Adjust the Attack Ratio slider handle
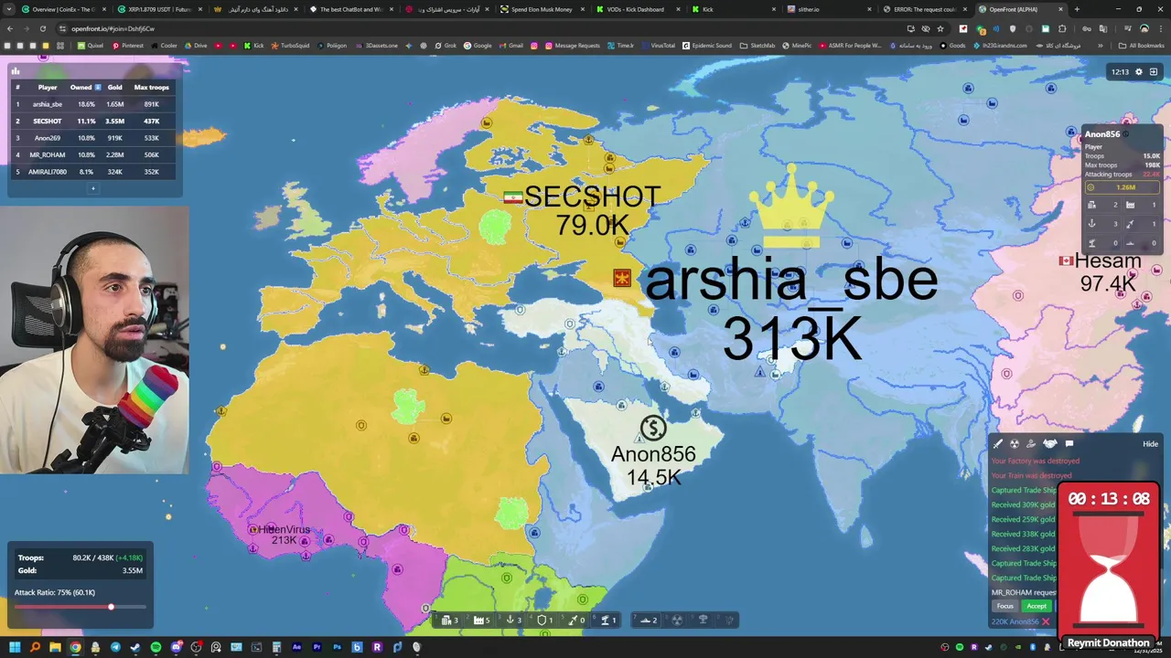Image resolution: width=1171 pixels, height=658 pixels. pyautogui.click(x=111, y=607)
